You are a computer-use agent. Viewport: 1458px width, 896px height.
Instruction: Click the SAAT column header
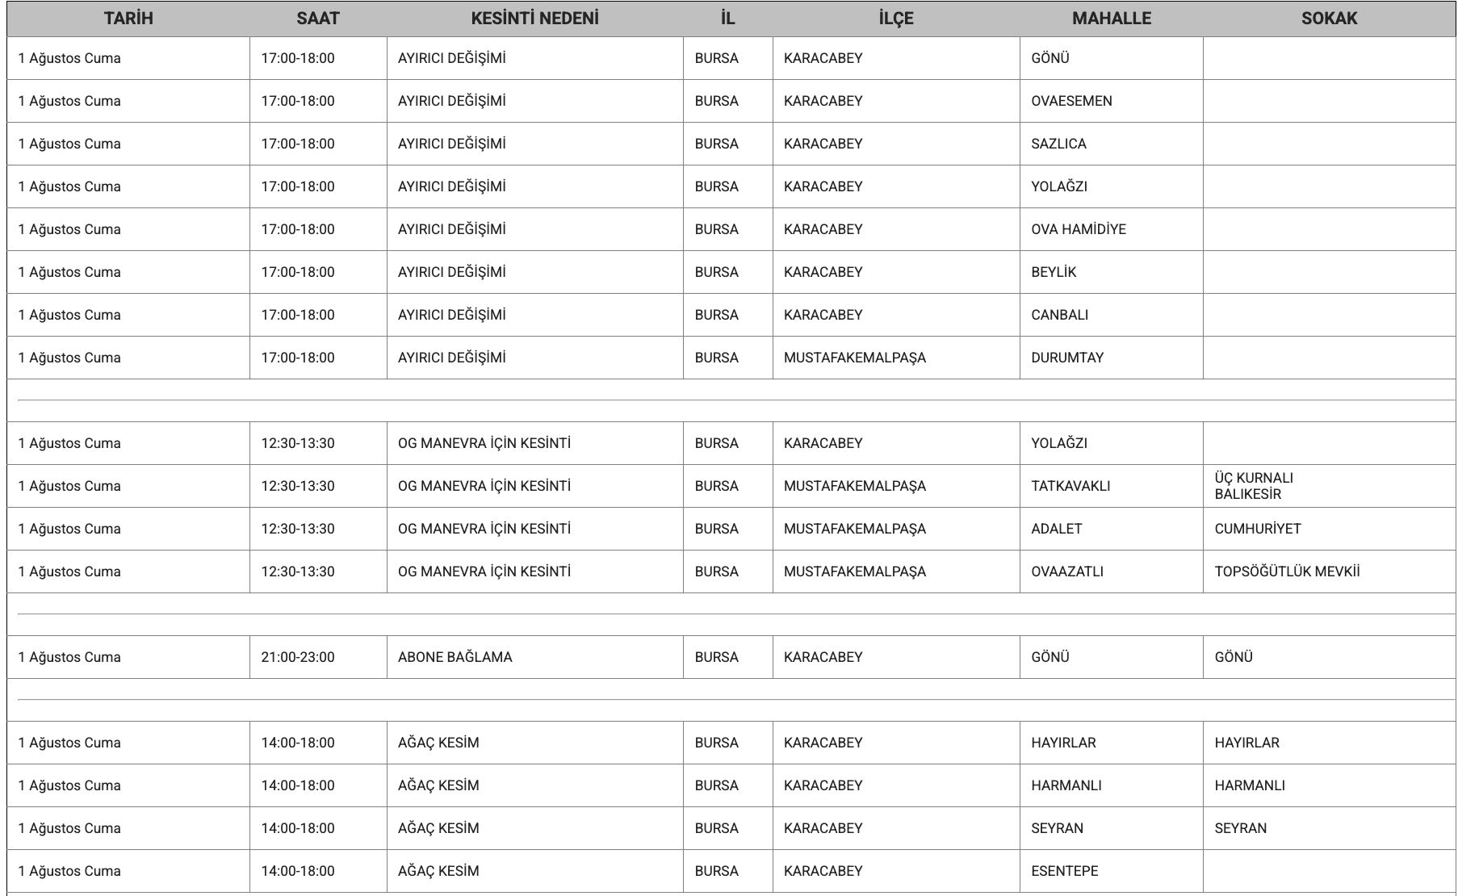(318, 19)
